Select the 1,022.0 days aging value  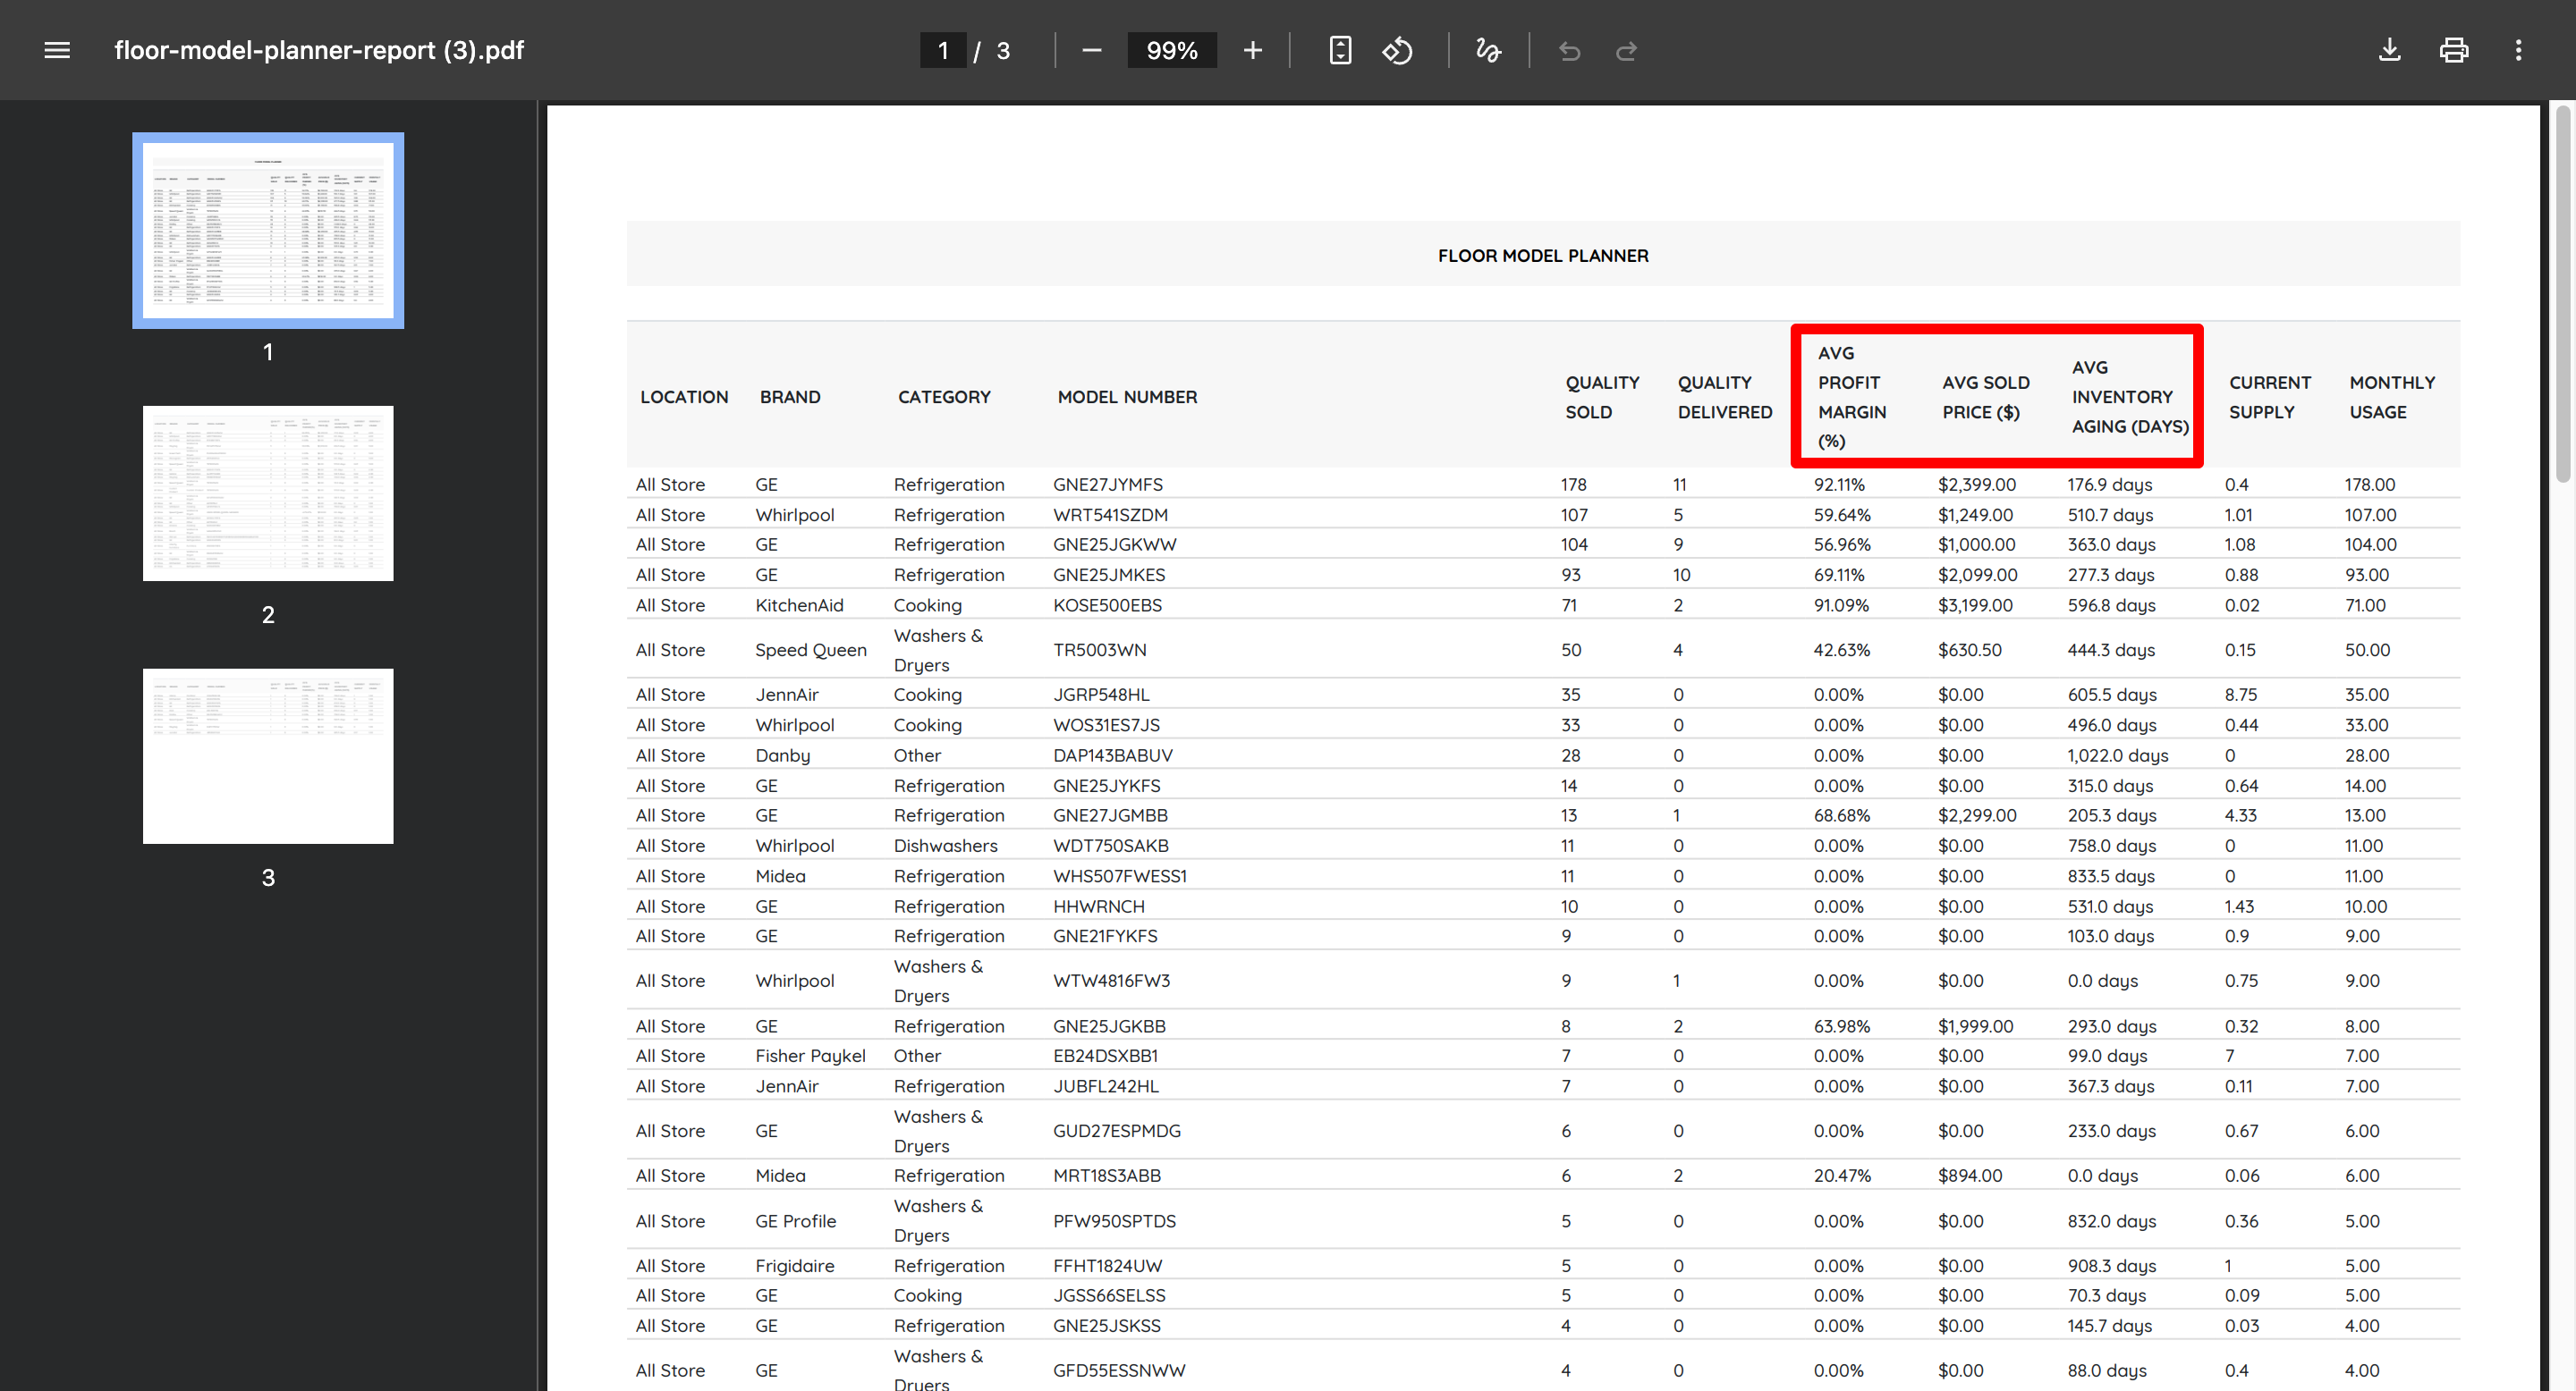pyautogui.click(x=2118, y=755)
